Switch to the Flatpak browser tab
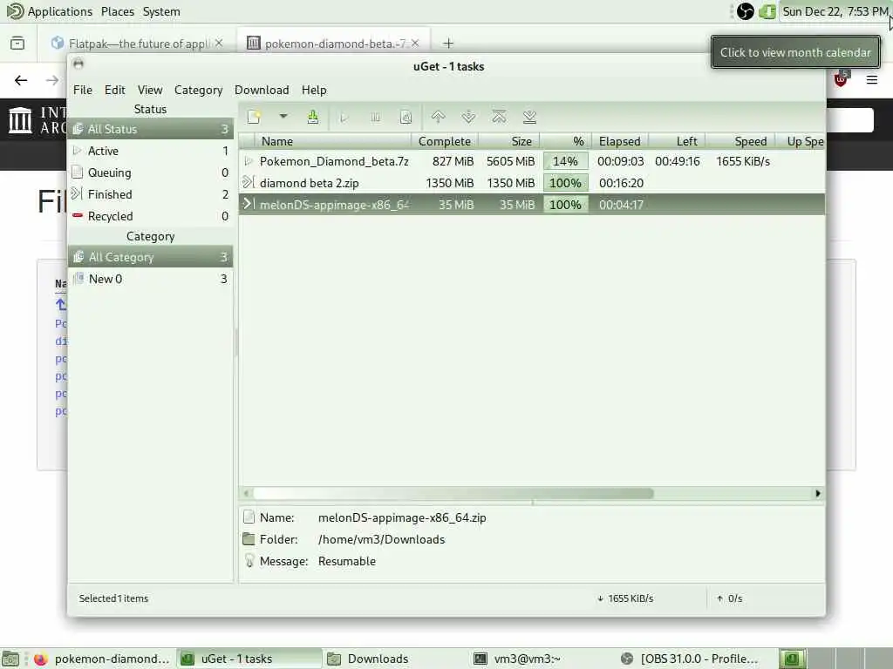This screenshot has height=669, width=893. click(x=137, y=44)
